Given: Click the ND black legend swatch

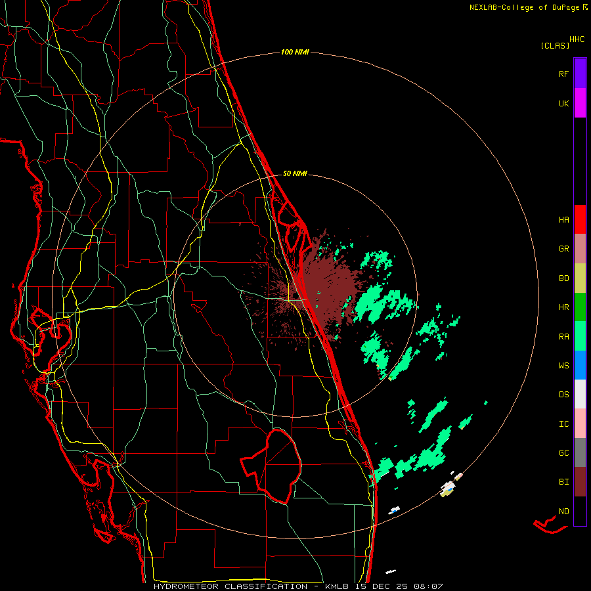Looking at the screenshot, I should pos(580,511).
